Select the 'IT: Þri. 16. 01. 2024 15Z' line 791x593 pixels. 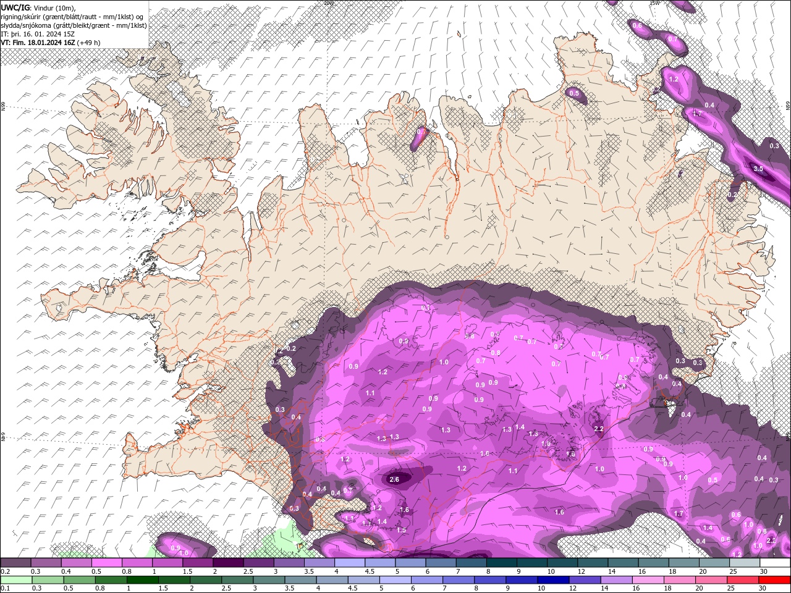38,34
